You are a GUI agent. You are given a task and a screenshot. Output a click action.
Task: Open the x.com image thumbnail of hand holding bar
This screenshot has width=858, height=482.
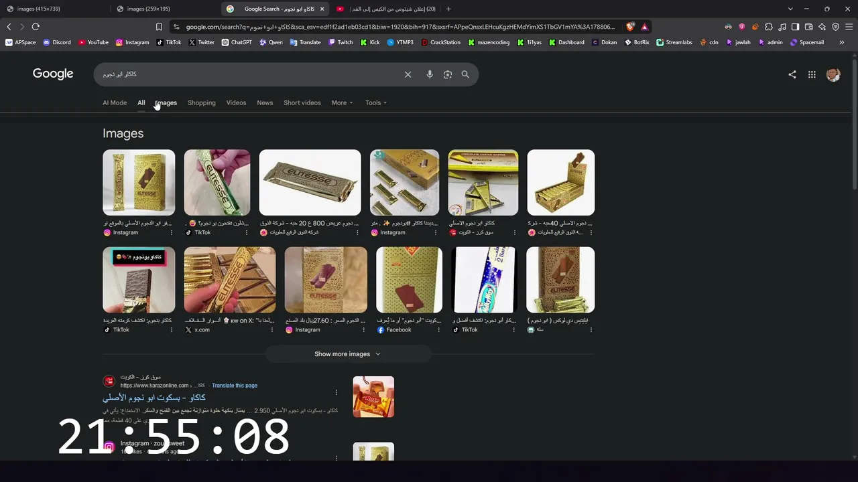[230, 280]
